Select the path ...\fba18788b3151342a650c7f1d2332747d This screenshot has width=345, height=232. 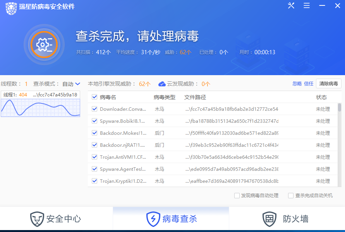tap(232, 121)
